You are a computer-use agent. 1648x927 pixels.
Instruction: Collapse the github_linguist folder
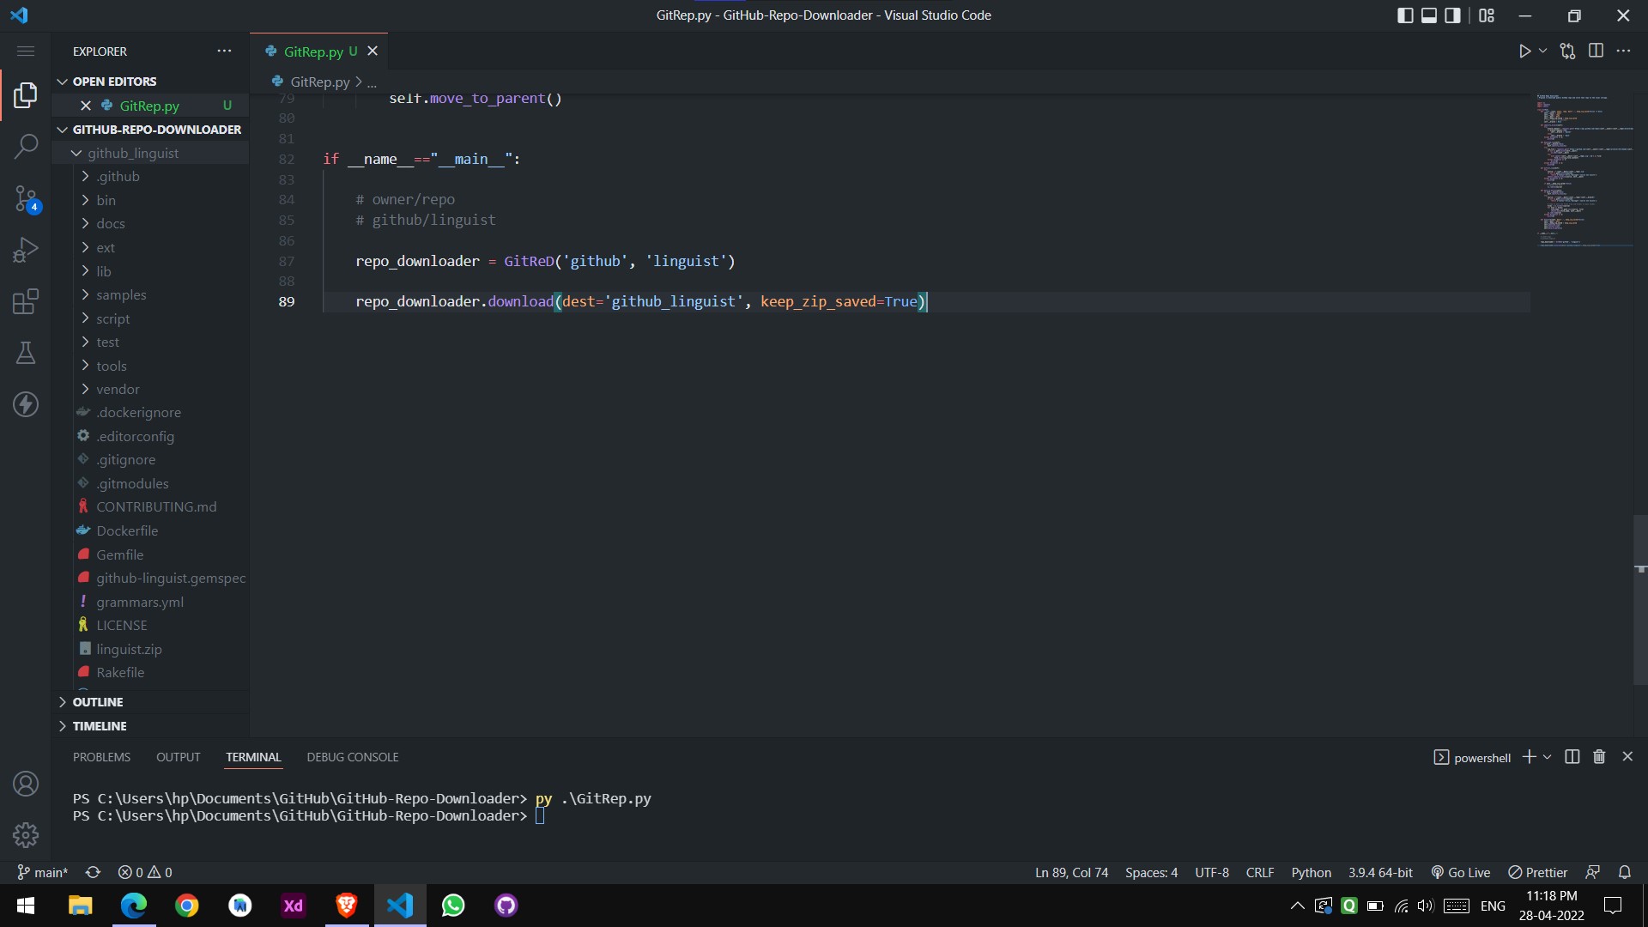tap(150, 153)
